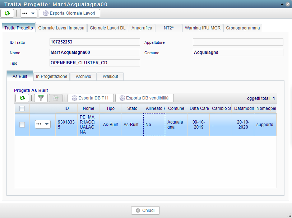Click Esporta DB vendibilità button
292x218 pixels.
(144, 98)
